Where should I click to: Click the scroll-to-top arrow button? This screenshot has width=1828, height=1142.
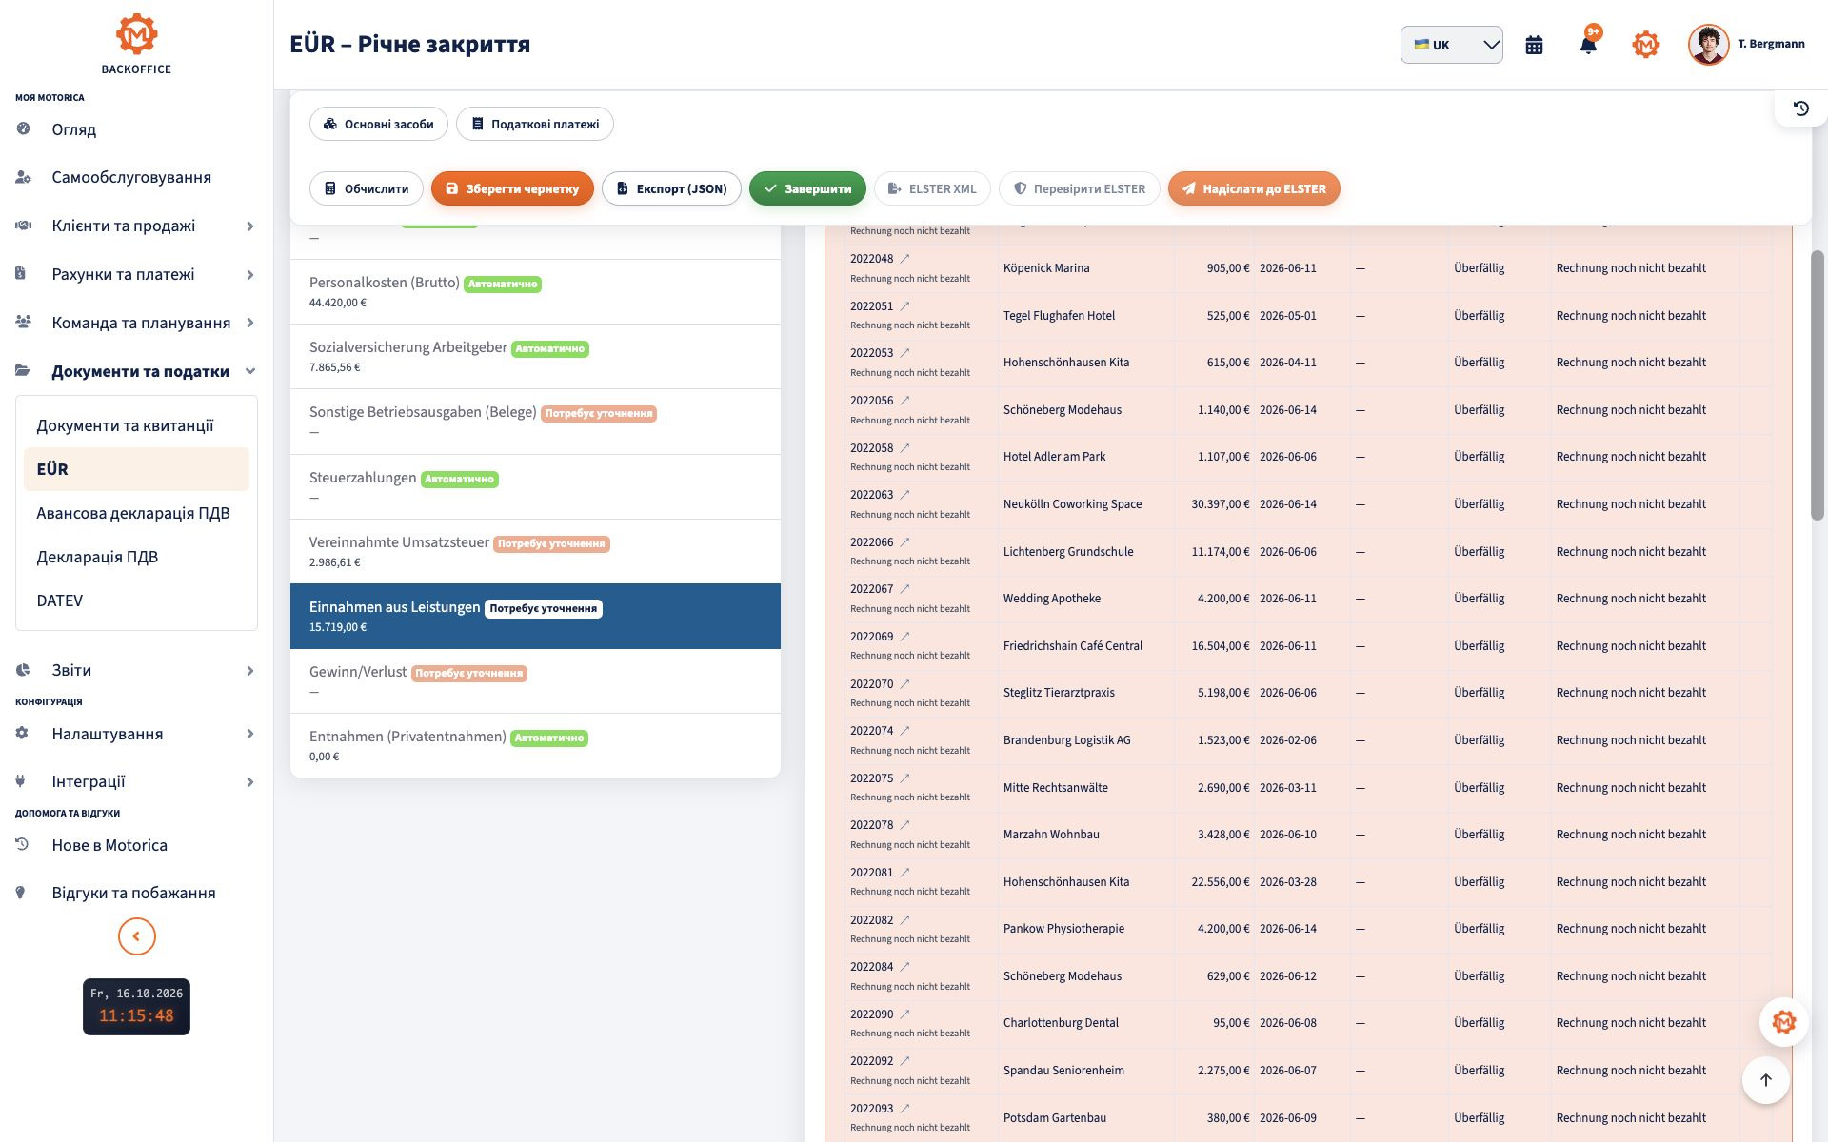(x=1765, y=1080)
